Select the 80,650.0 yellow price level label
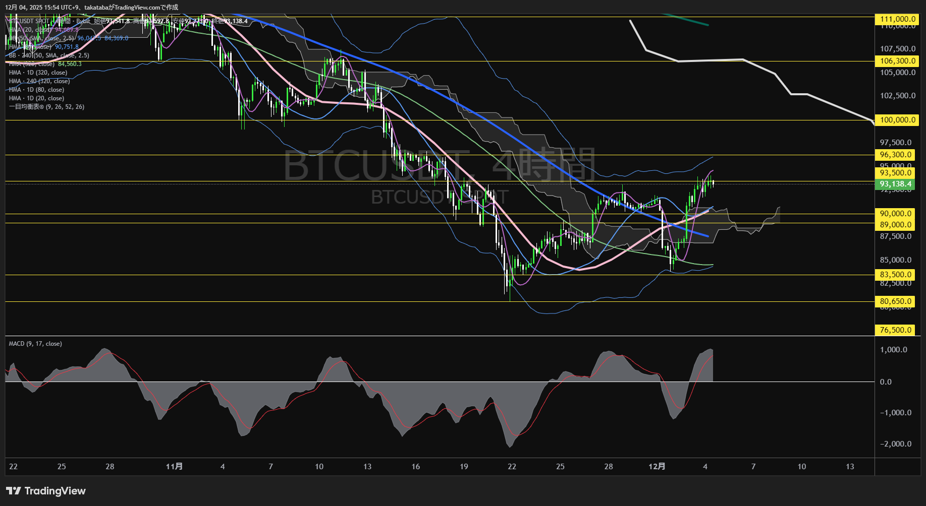Screen dimensions: 926x506 [895, 301]
